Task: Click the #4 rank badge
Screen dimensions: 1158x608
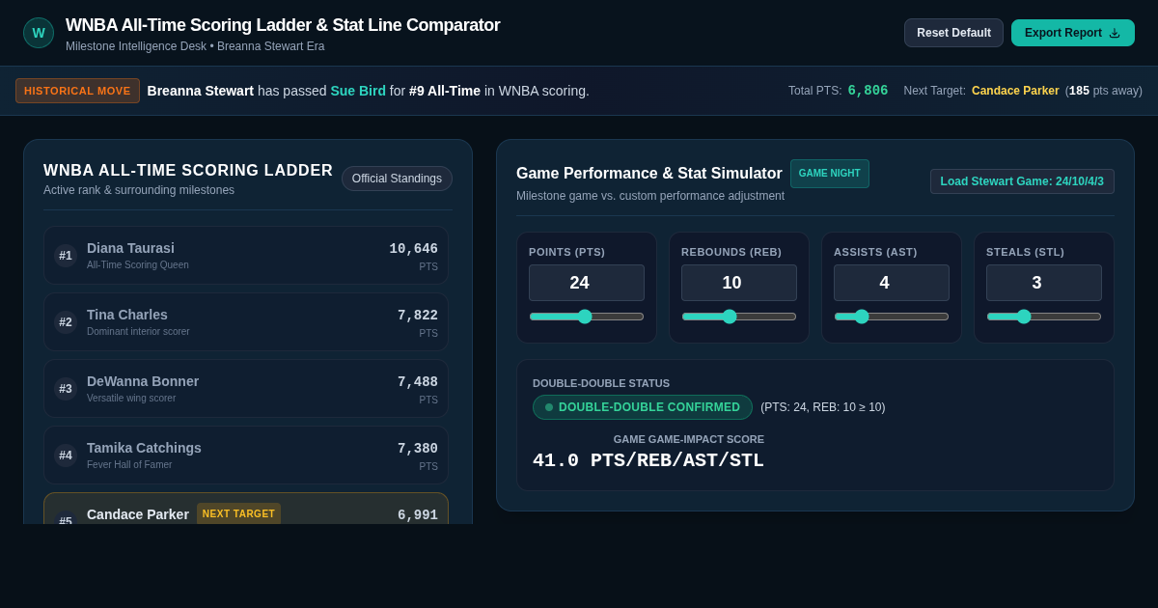Action: [x=66, y=456]
